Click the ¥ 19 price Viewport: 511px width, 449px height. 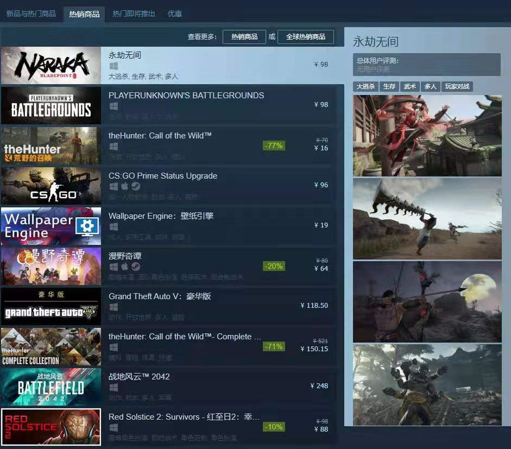(x=321, y=225)
